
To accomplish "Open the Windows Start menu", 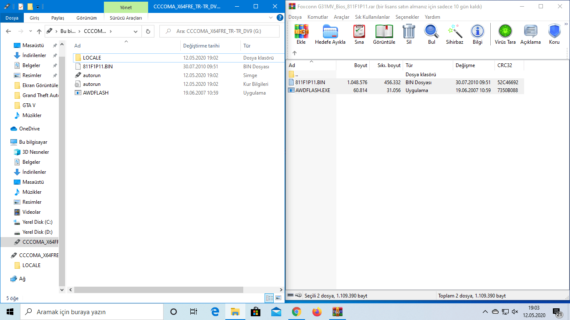I will [10, 312].
